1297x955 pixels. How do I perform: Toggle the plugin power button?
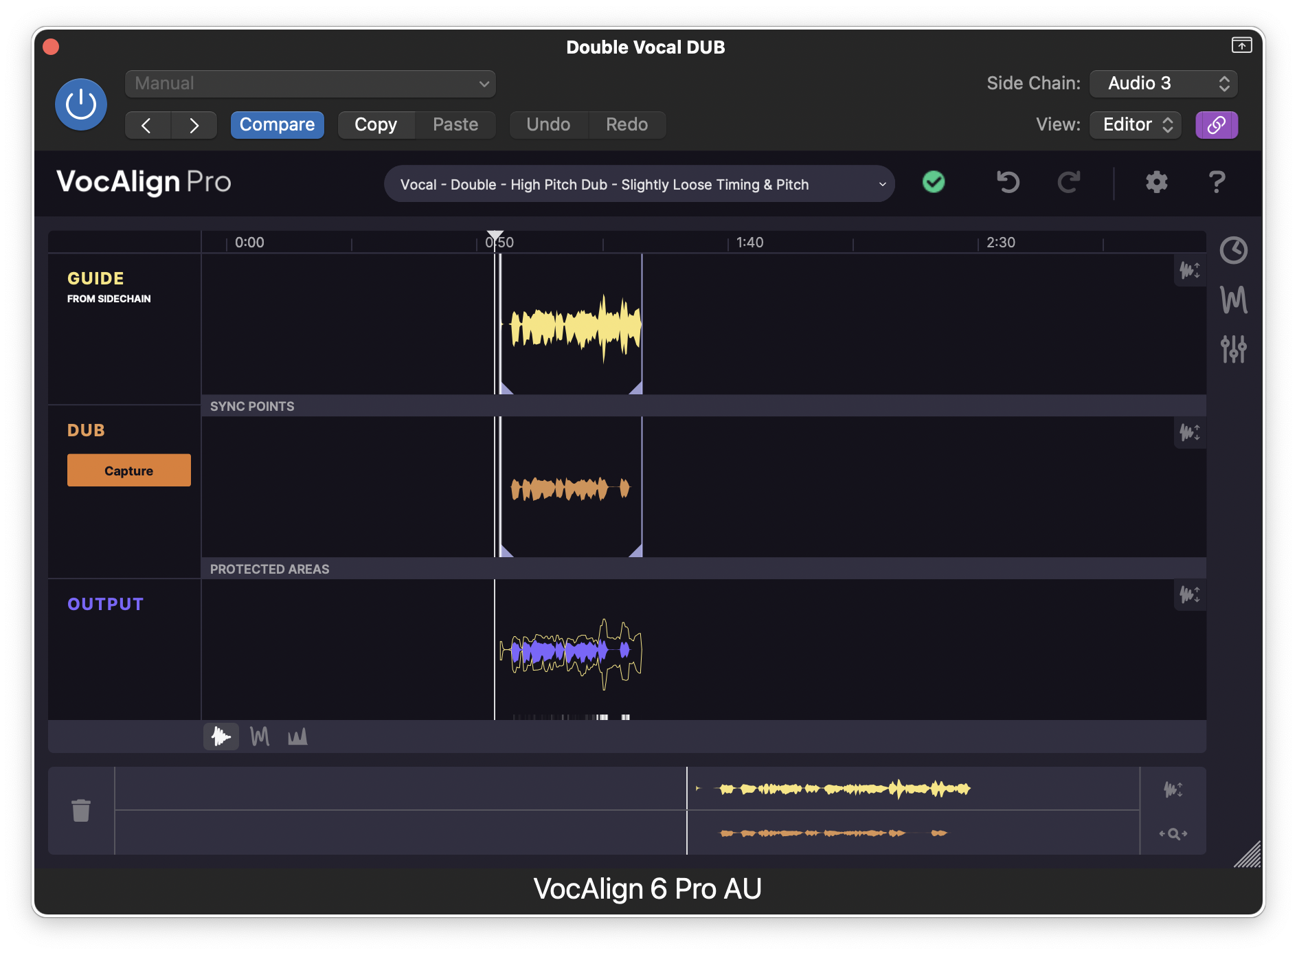pyautogui.click(x=81, y=104)
